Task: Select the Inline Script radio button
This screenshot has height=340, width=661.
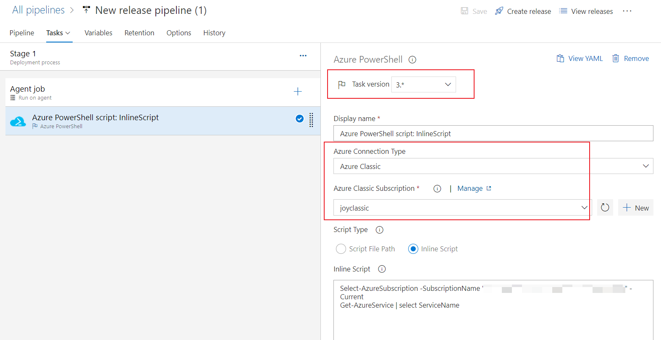Action: coord(413,249)
